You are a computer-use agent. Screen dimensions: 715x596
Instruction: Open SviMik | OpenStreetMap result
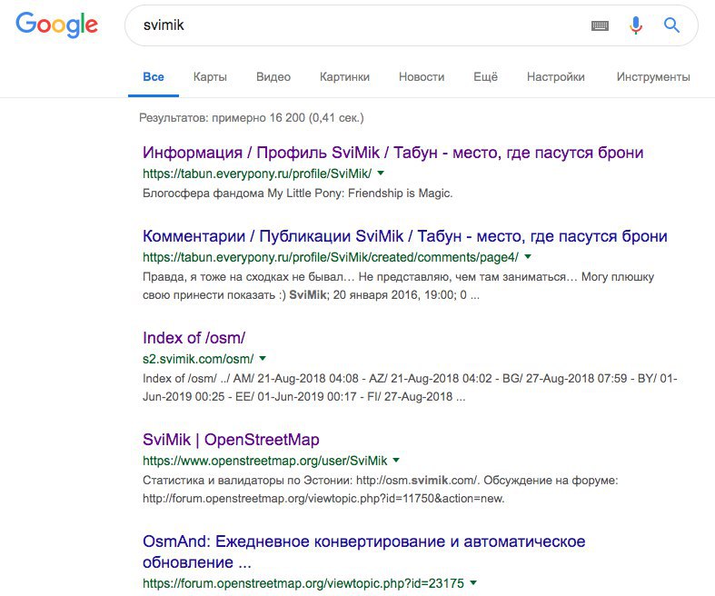point(231,439)
